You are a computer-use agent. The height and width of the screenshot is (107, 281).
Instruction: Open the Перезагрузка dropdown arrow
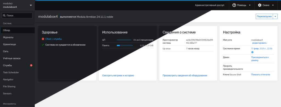(275, 17)
